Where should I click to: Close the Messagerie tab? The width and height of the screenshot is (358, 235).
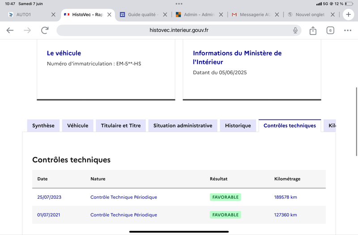[x=277, y=15]
